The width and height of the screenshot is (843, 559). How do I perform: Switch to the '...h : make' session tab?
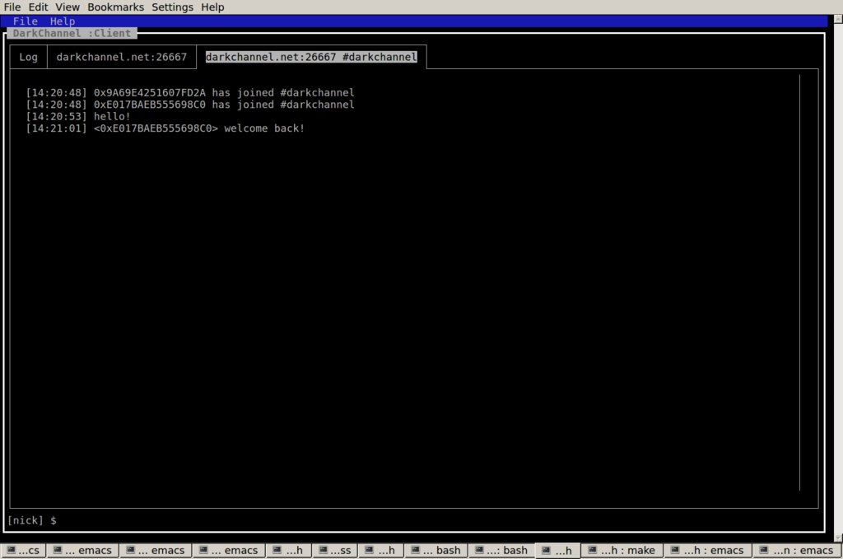622,551
